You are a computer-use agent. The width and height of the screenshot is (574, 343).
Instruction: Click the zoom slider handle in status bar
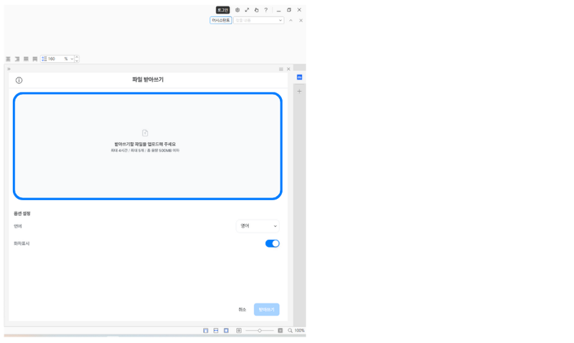pyautogui.click(x=260, y=331)
